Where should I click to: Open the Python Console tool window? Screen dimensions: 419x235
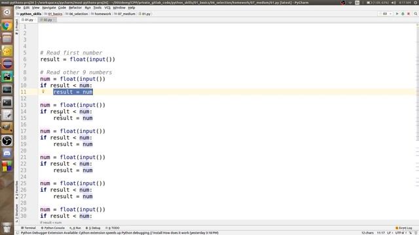[52, 228]
